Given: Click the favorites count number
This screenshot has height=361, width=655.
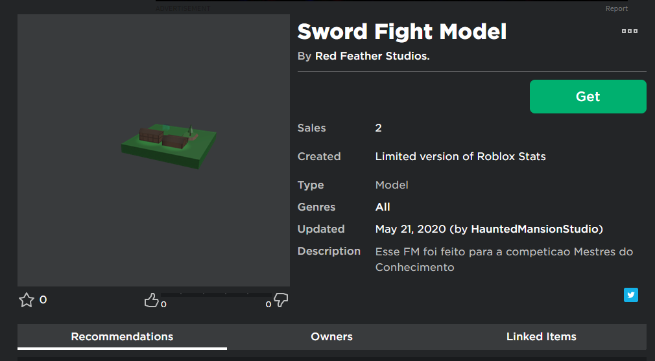Looking at the screenshot, I should pyautogui.click(x=43, y=299).
